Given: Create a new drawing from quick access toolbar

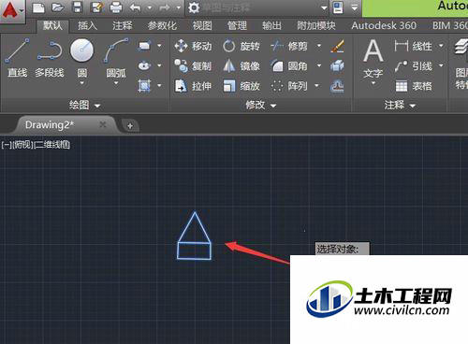Looking at the screenshot, I should point(38,7).
